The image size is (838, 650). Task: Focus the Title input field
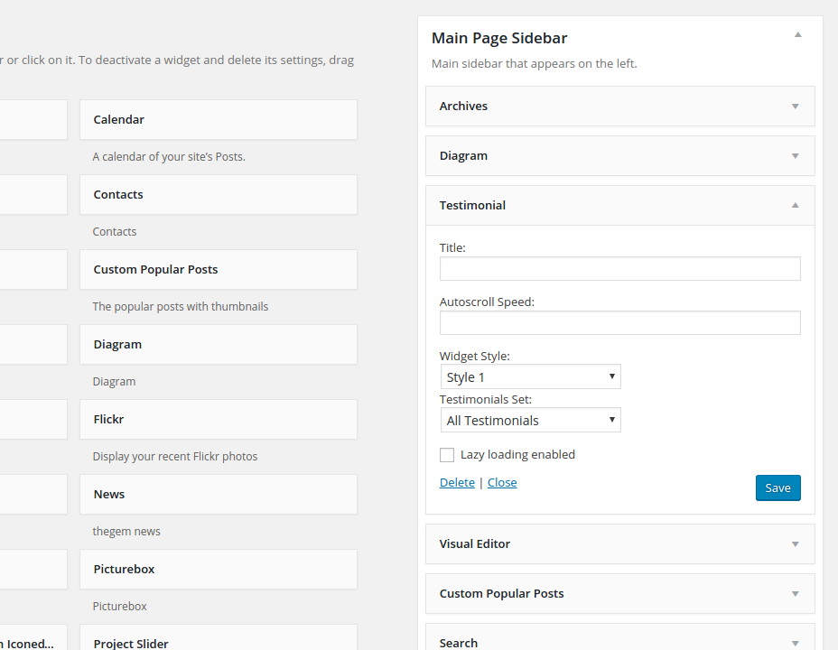(619, 269)
